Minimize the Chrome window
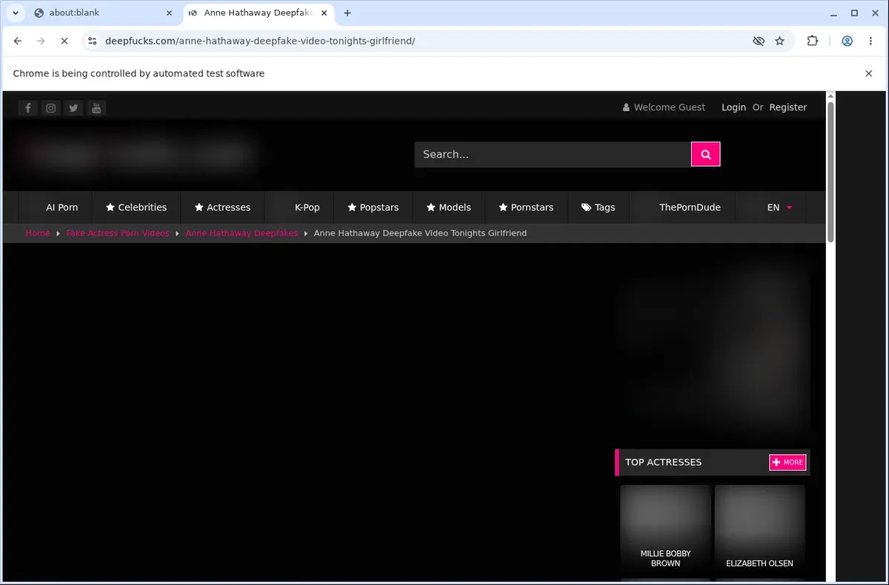 [833, 13]
